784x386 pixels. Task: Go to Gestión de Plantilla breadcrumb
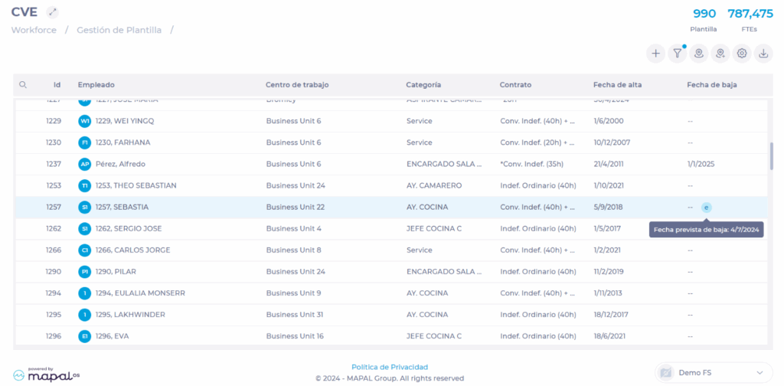pos(119,30)
